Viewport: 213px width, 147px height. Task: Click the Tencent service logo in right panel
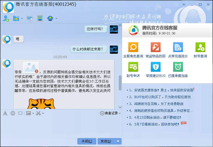pos(133,30)
